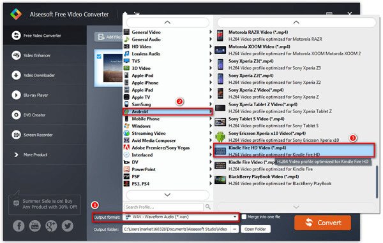This screenshot has height=243, width=383.
Task: Select the DV category
Action: 168,162
